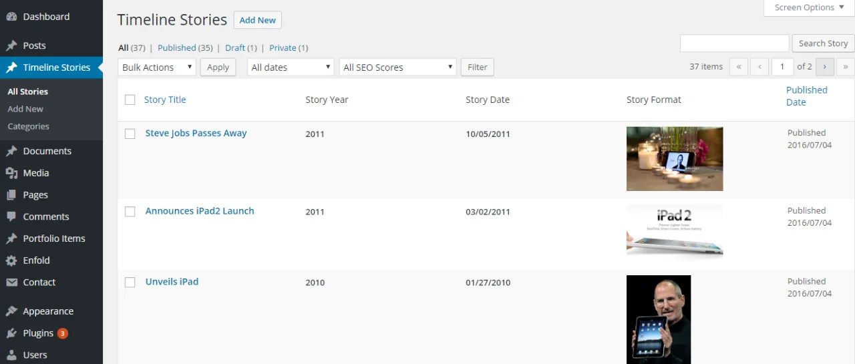Select All Stories submenu item
The image size is (855, 364).
point(28,92)
